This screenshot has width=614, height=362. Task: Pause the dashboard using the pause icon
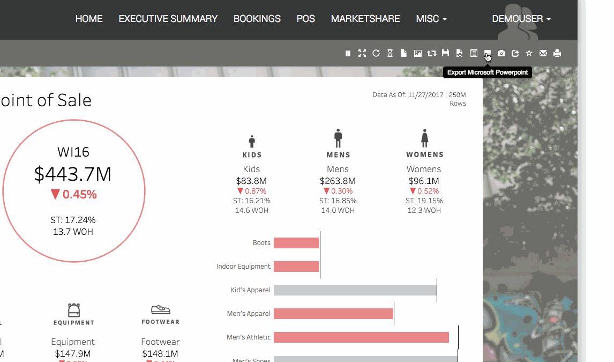pos(348,53)
